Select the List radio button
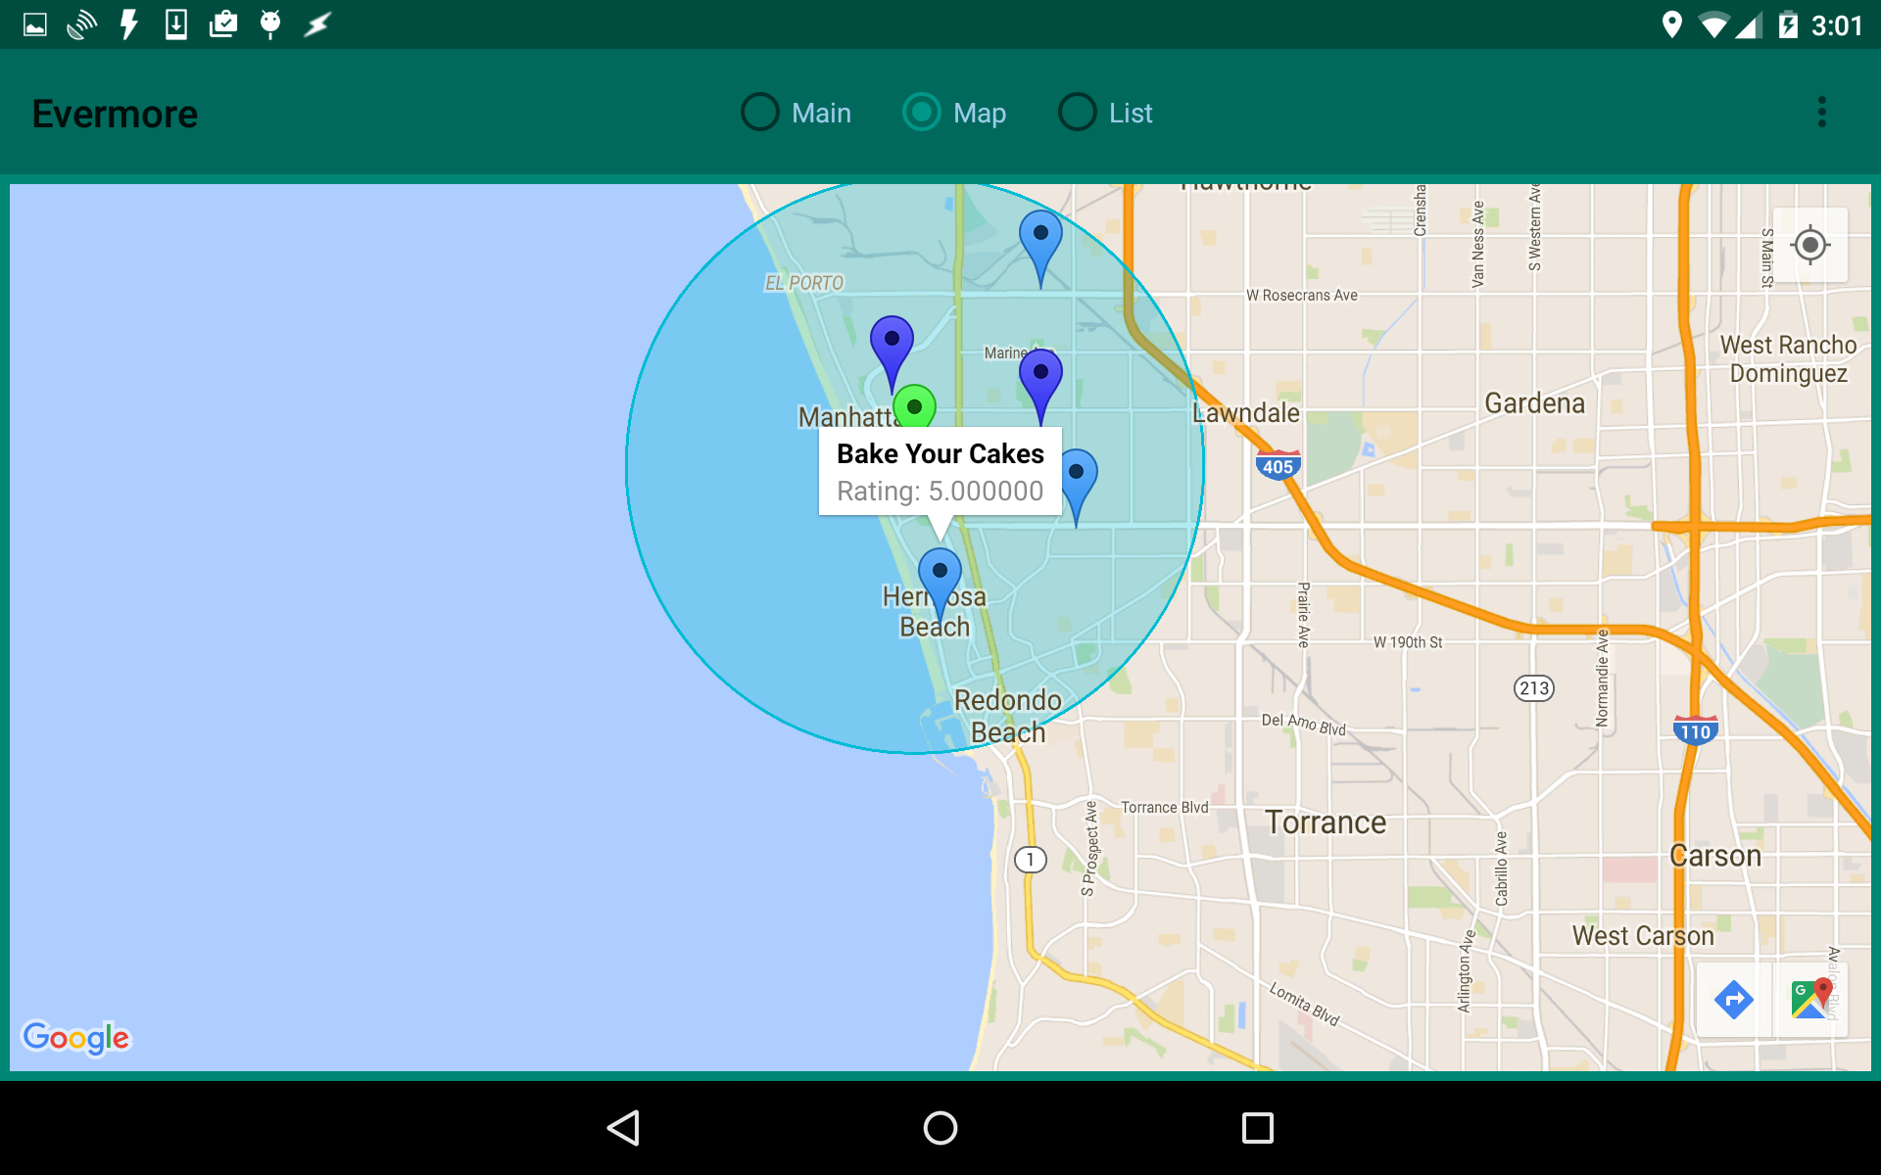 (1078, 113)
